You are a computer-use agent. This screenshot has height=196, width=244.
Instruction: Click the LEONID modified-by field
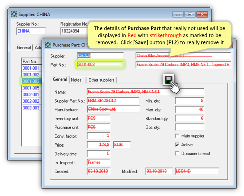point(197,171)
